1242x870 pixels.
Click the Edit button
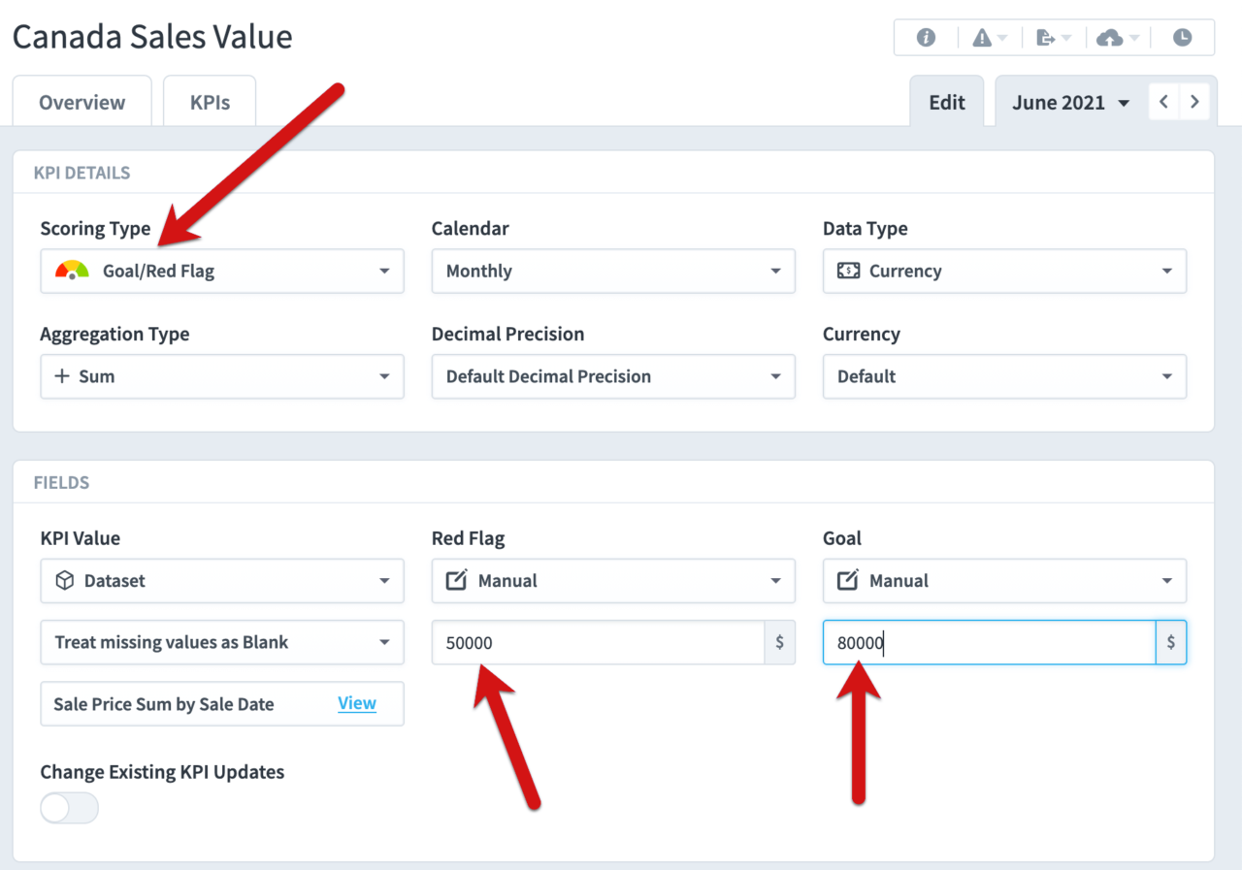(946, 101)
